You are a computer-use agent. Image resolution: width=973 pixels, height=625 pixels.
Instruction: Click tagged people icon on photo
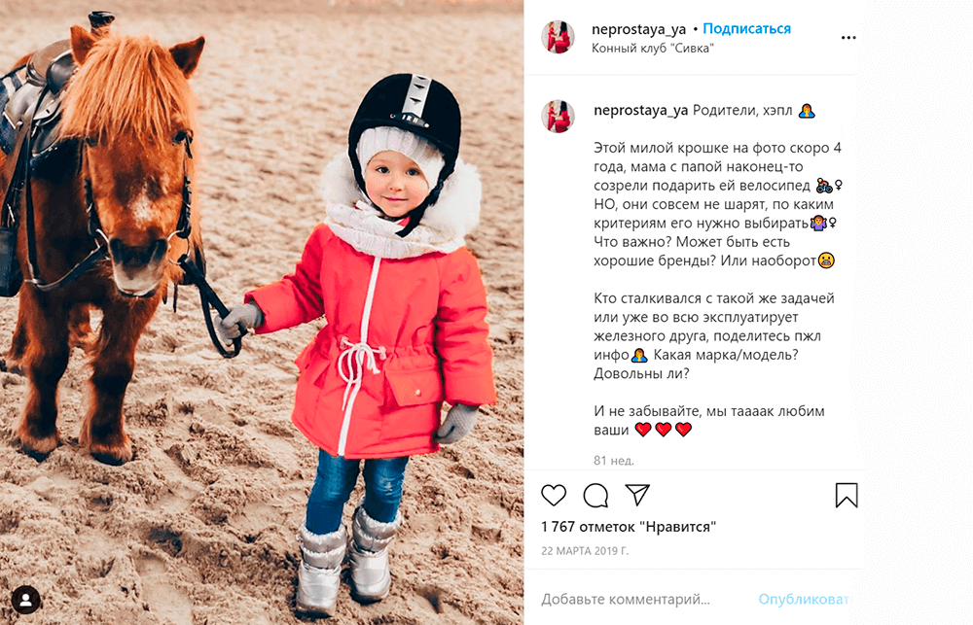[x=26, y=600]
